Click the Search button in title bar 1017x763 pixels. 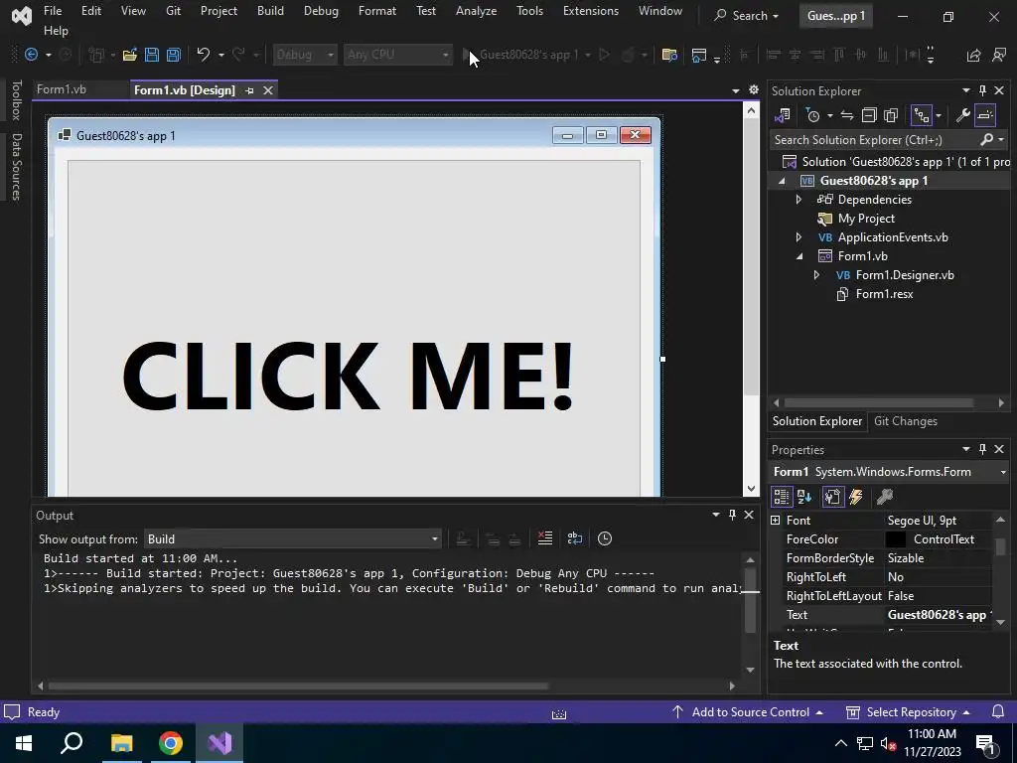click(746, 16)
